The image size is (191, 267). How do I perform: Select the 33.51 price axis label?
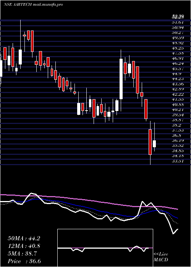pos(178,161)
